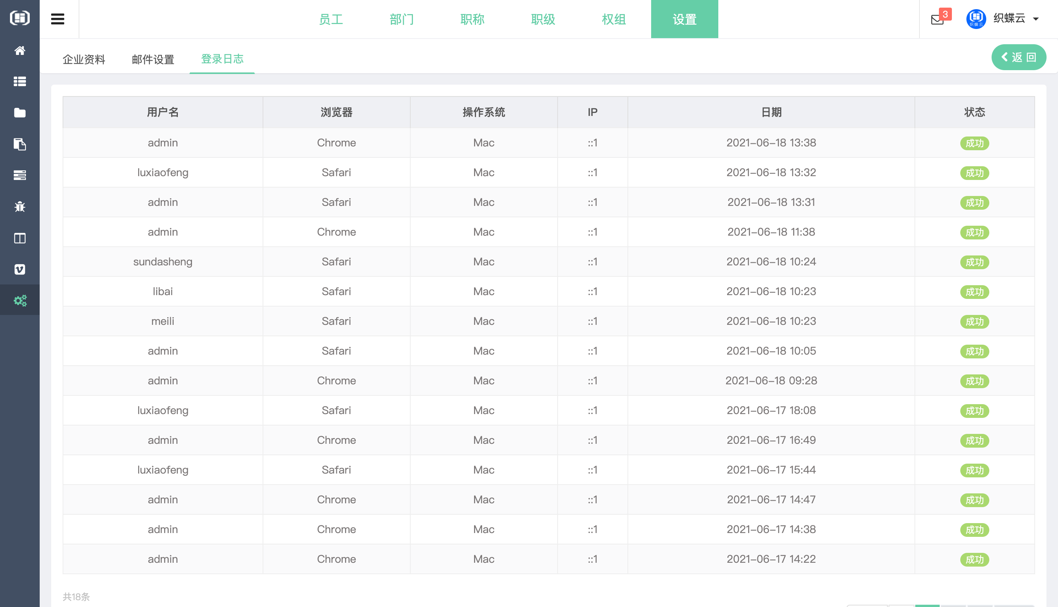The width and height of the screenshot is (1058, 607).
Task: Toggle the hamburger menu button
Action: pos(58,19)
